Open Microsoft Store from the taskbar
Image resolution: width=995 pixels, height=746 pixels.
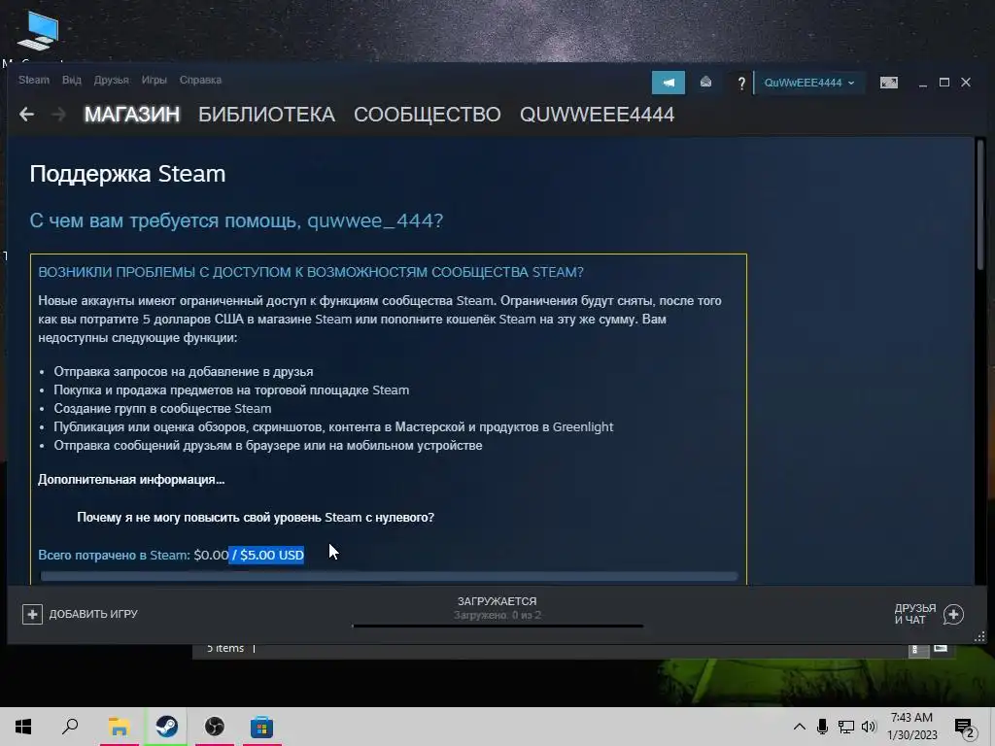(x=262, y=727)
